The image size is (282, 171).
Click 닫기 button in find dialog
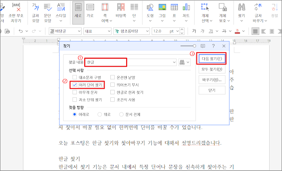click(x=212, y=90)
